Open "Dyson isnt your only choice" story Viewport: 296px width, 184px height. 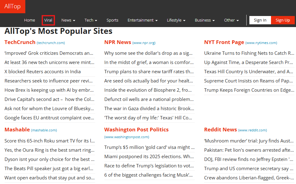click(49, 159)
